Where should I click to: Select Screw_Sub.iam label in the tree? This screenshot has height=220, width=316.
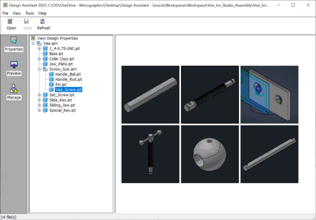point(63,69)
